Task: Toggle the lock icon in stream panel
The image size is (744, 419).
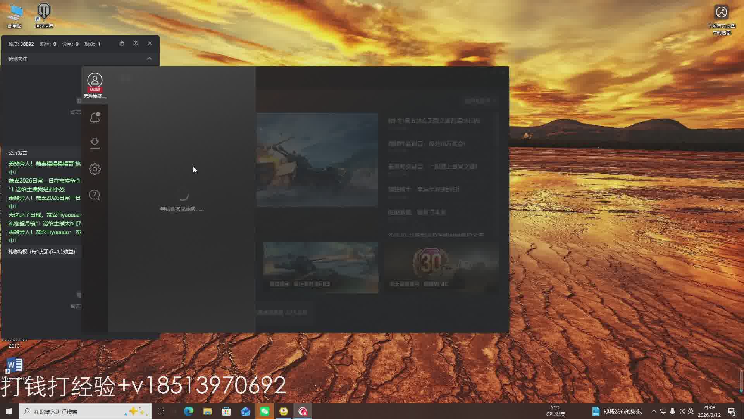Action: coord(122,43)
